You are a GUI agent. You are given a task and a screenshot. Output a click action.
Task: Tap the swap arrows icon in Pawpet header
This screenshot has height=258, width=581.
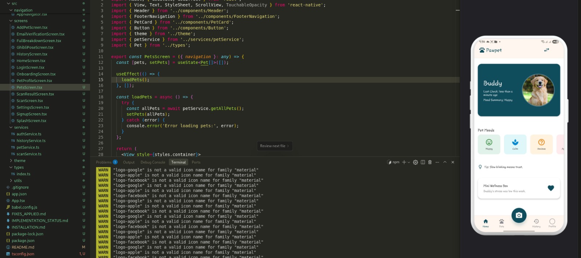(x=547, y=50)
